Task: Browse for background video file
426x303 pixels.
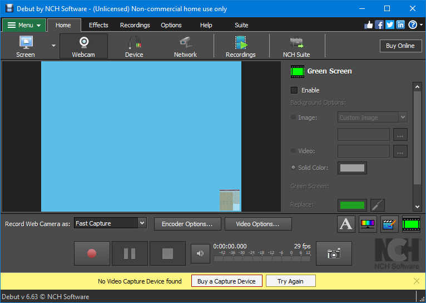Action: click(x=400, y=151)
